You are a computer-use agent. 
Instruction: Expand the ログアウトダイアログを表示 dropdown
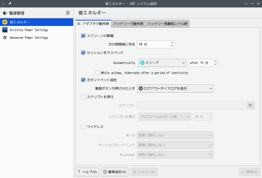point(175,89)
